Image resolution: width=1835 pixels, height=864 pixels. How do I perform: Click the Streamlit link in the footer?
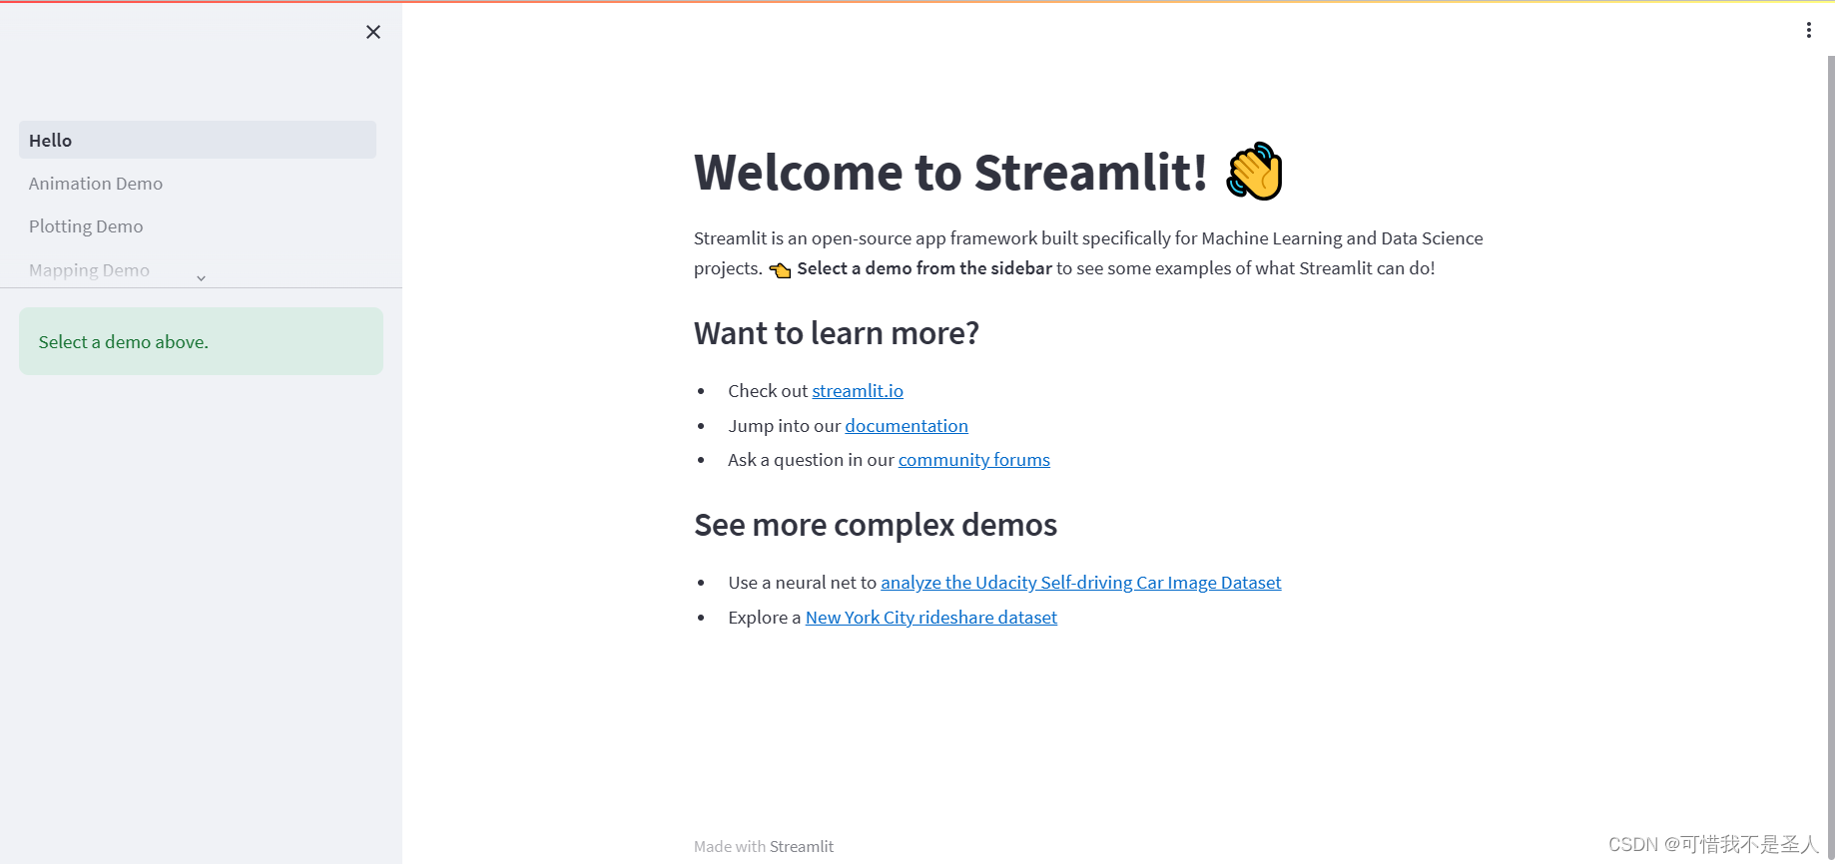(802, 846)
